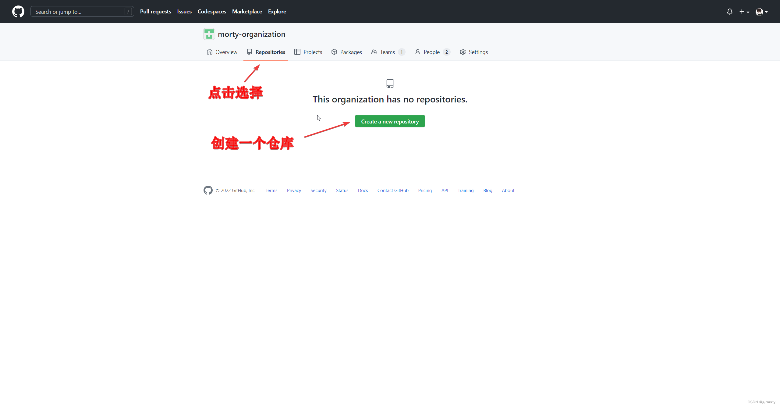The image size is (780, 407).
Task: Click the morty-organization avatar image
Action: (x=209, y=34)
